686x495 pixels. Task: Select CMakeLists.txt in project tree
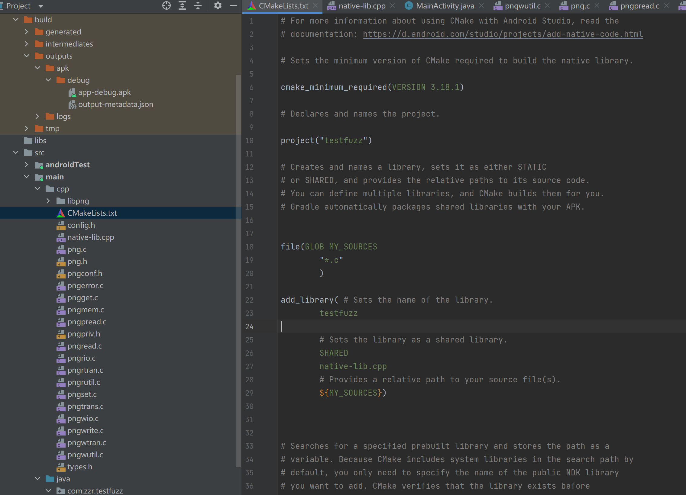coord(92,213)
